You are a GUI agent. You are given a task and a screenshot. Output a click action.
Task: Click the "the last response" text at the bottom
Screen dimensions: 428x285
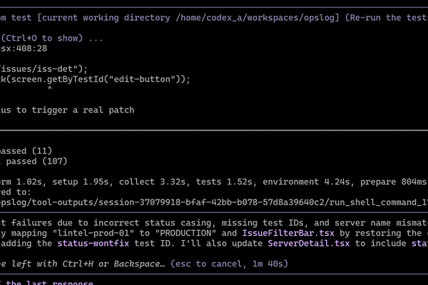(x=49, y=283)
